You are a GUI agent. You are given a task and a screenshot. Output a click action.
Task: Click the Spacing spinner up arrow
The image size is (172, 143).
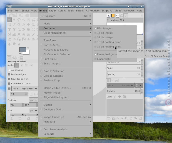point(142,73)
